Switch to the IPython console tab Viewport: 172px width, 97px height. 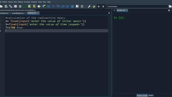pos(142,96)
